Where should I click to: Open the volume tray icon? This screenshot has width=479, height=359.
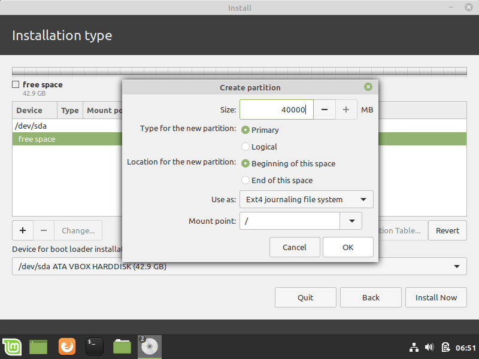click(429, 348)
